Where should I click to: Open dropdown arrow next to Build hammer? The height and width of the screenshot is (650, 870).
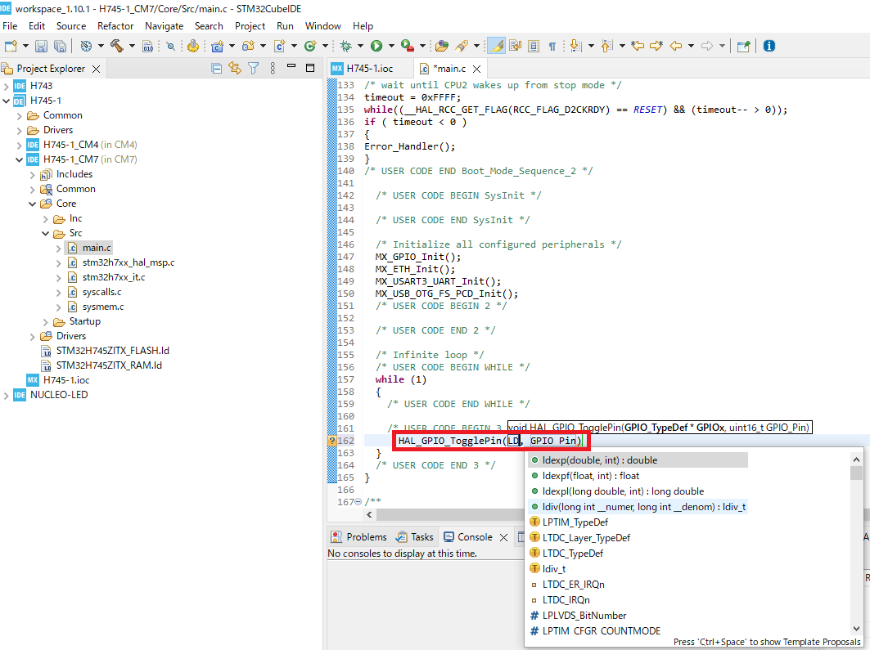click(x=132, y=46)
